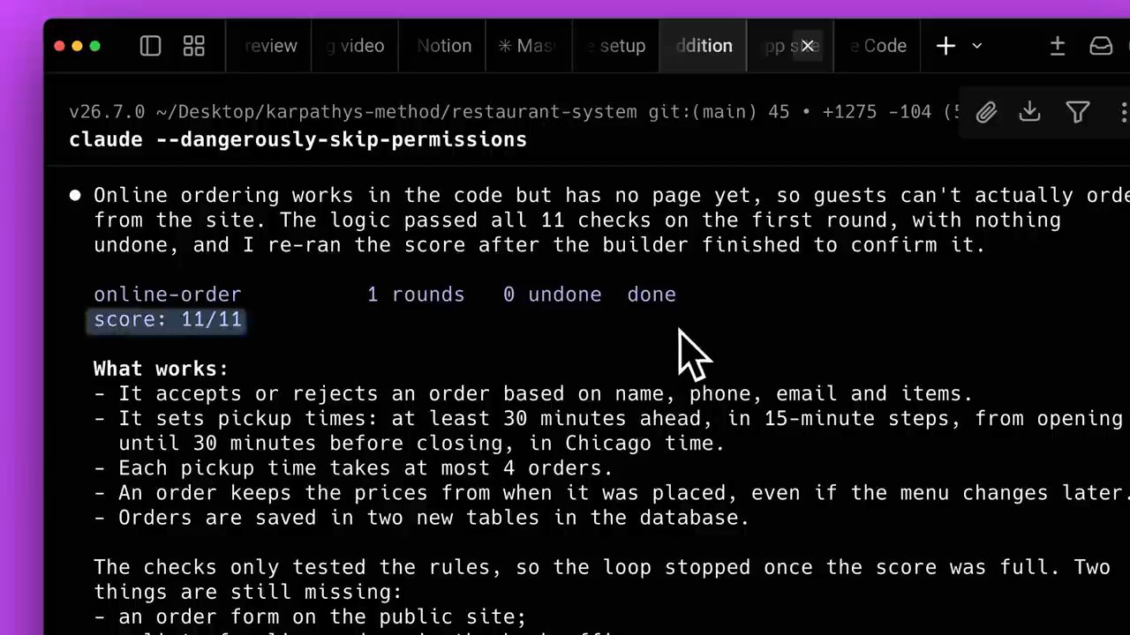Select the tab starting with Mas
Viewport: 1130px width, 635px height.
[x=530, y=46]
